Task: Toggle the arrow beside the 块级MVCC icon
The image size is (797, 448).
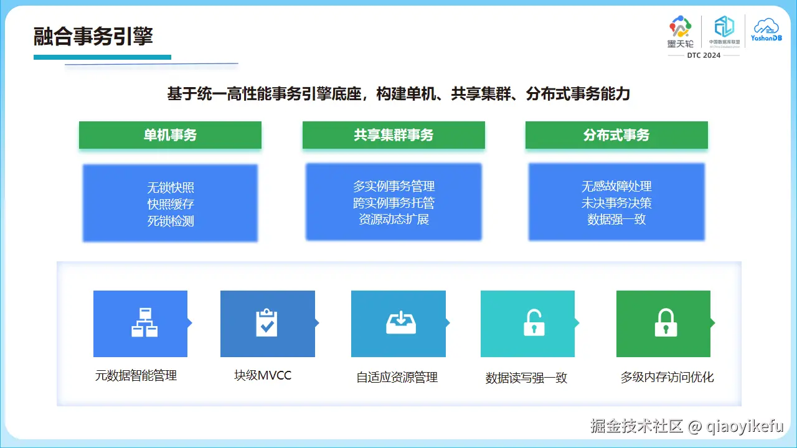Action: click(316, 324)
